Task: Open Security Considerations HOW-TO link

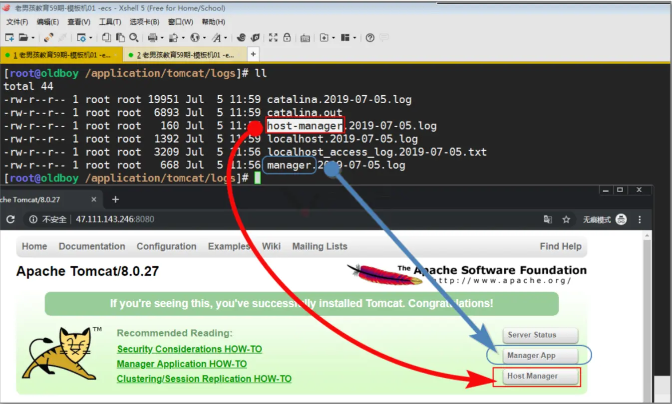Action: 189,349
